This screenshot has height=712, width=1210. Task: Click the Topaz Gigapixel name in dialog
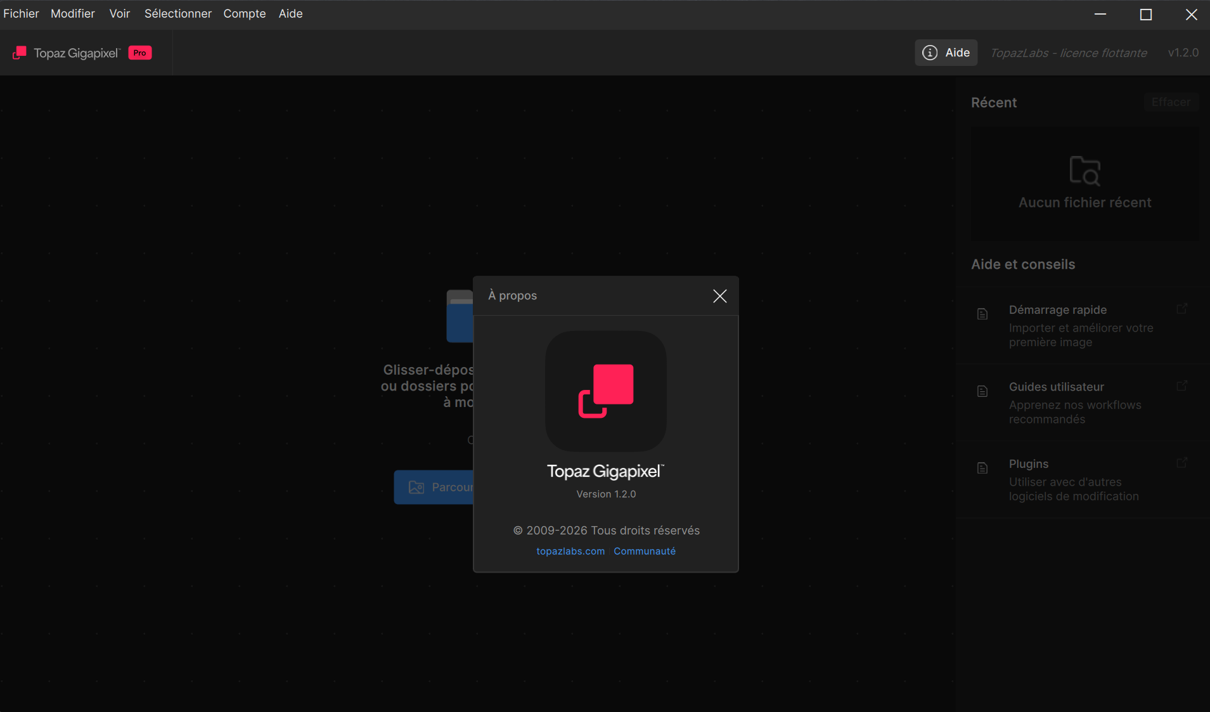coord(605,471)
